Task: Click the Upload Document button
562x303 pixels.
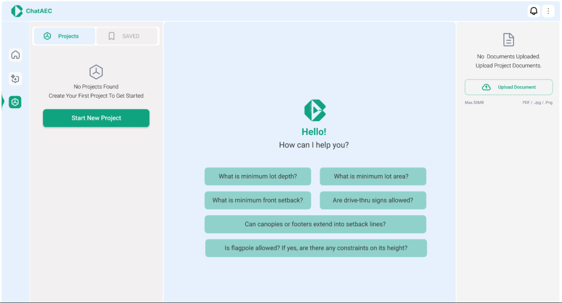Action: click(509, 87)
